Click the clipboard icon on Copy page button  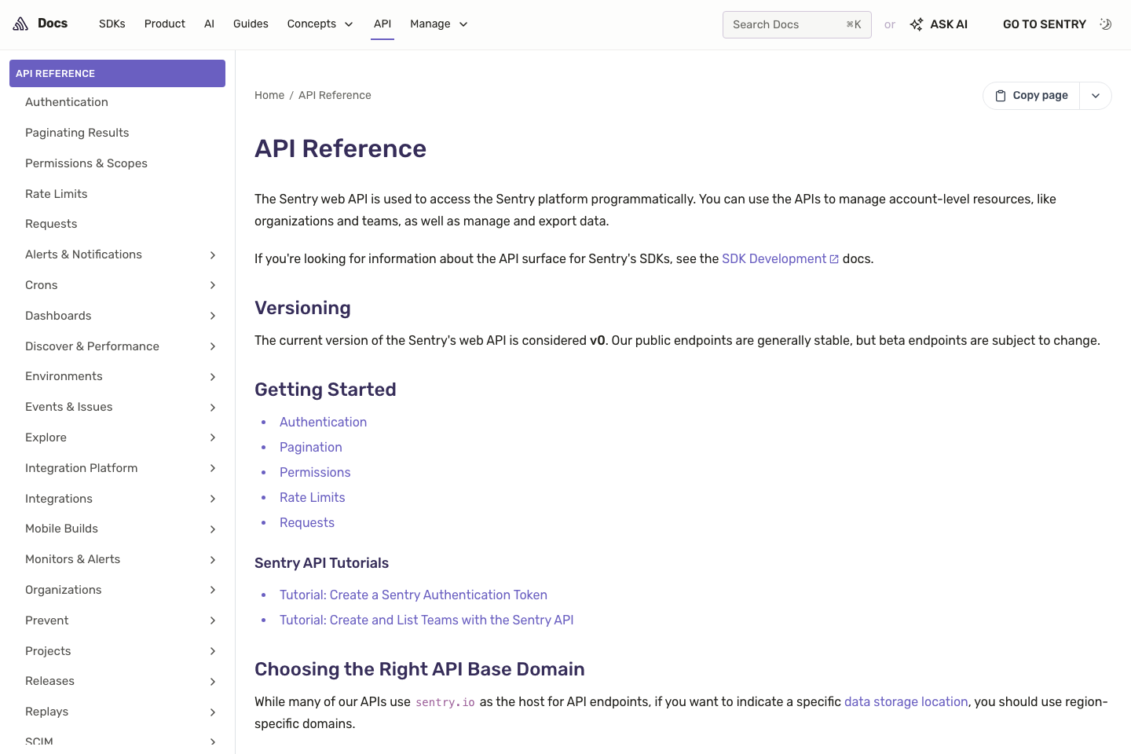[1000, 95]
